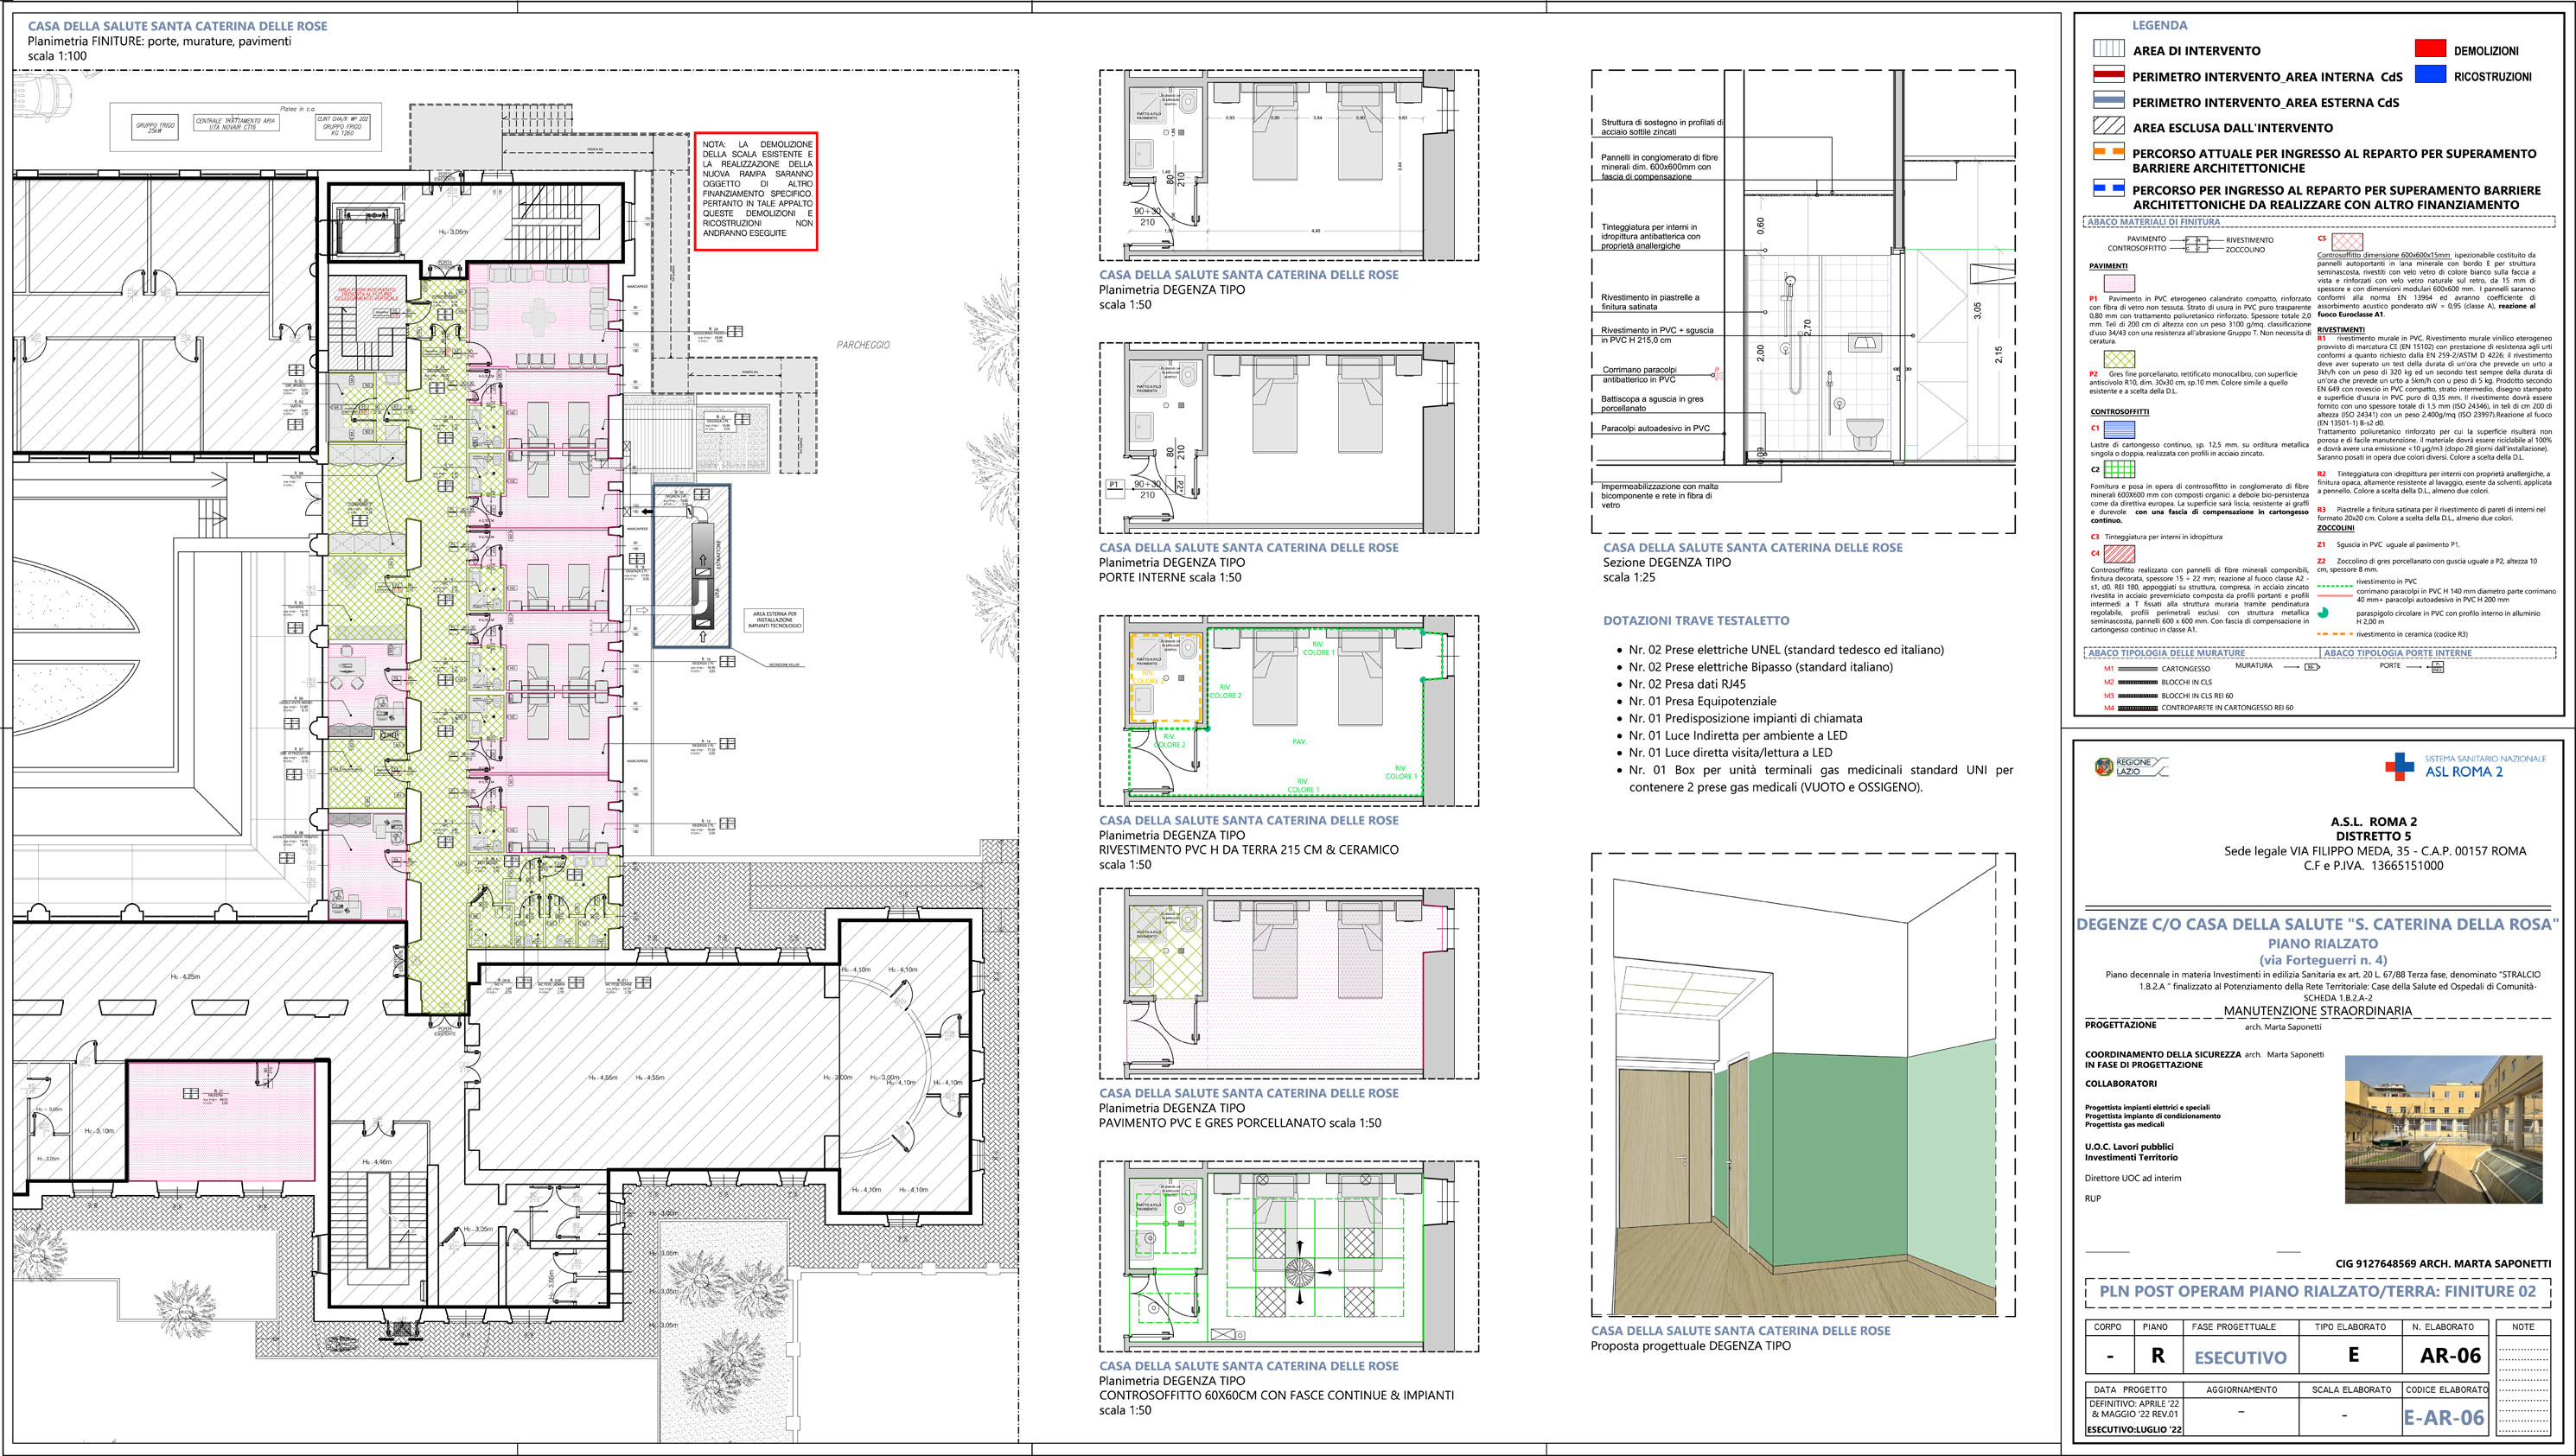Open the RIVESTIMENTO PVC & CERAMICO plan drawing
The width and height of the screenshot is (2576, 1456).
coord(1289,711)
